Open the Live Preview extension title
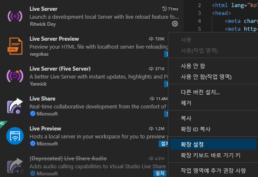This screenshot has height=177, width=258. pos(45,129)
